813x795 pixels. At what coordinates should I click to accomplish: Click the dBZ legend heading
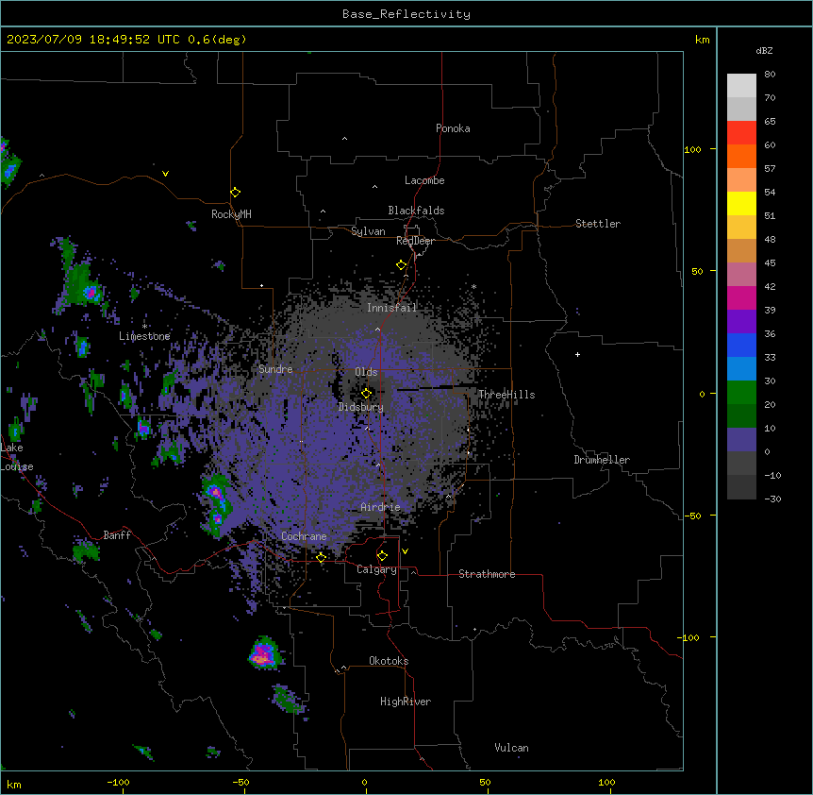tap(764, 50)
